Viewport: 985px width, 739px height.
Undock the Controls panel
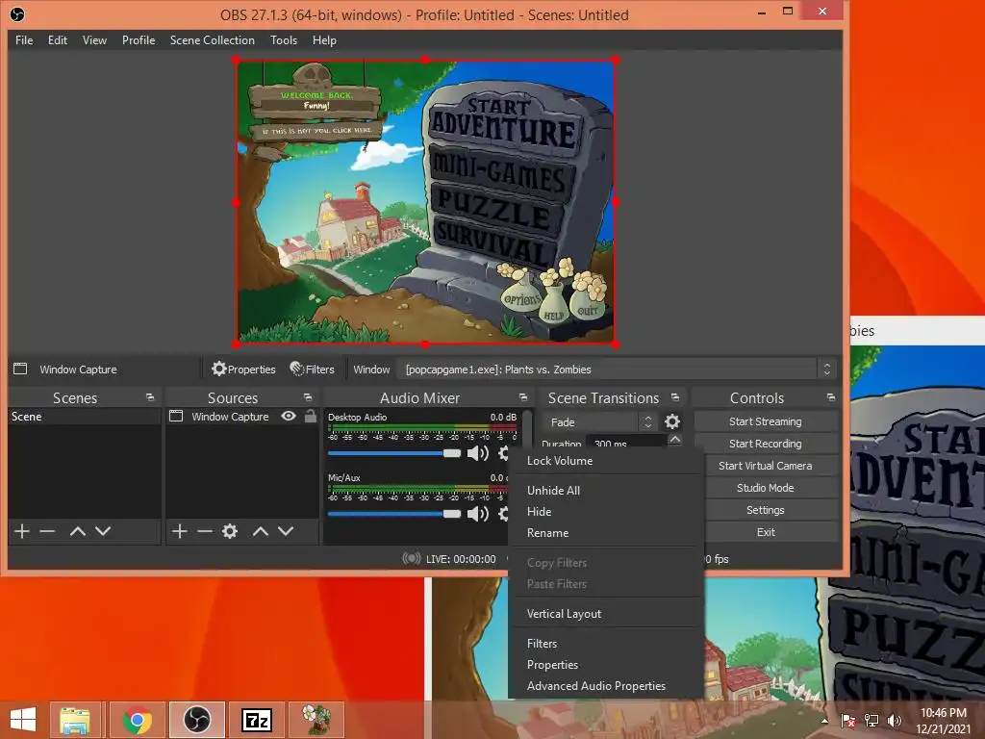coord(830,397)
